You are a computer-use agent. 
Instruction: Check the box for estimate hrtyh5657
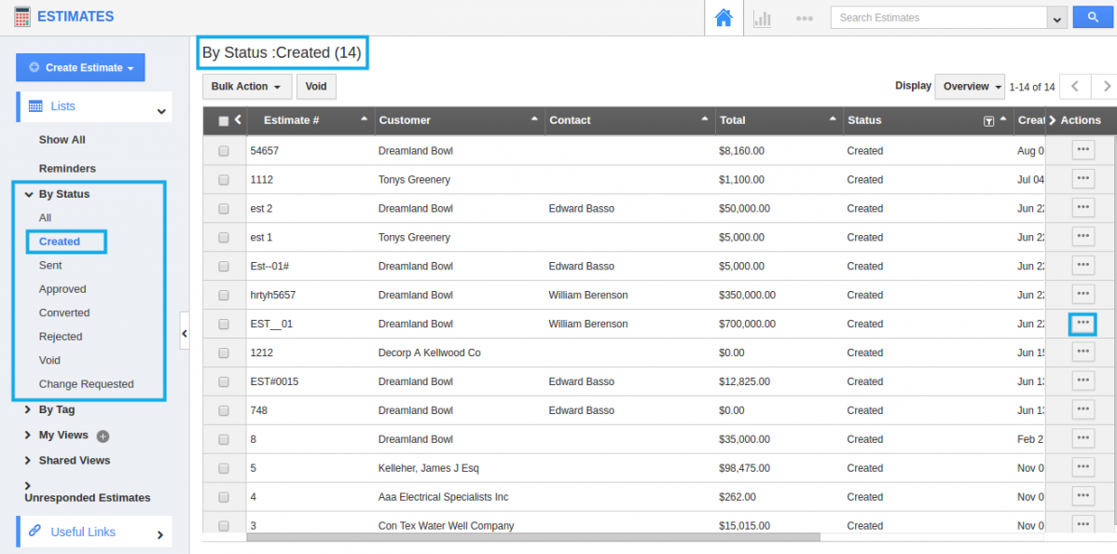(x=224, y=295)
